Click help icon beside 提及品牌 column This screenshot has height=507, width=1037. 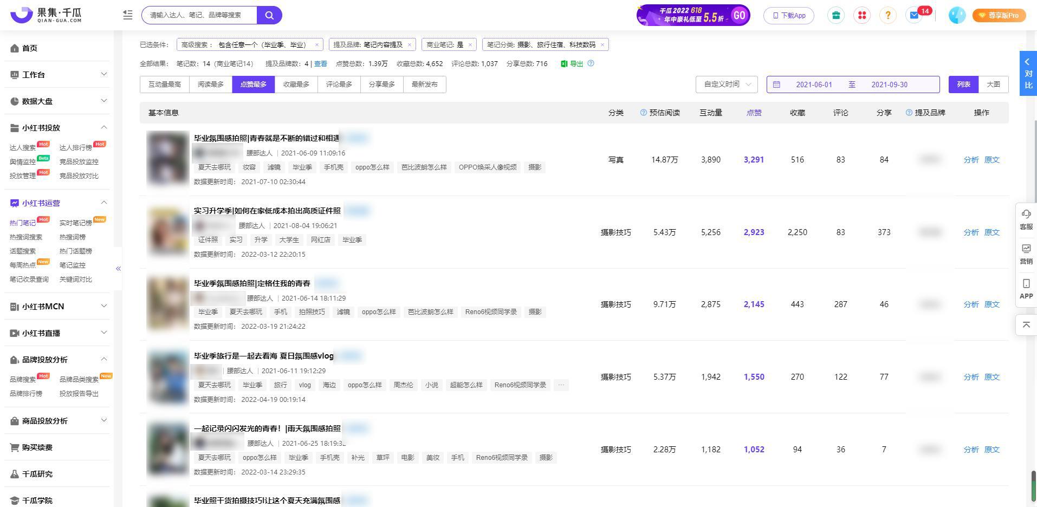click(909, 113)
